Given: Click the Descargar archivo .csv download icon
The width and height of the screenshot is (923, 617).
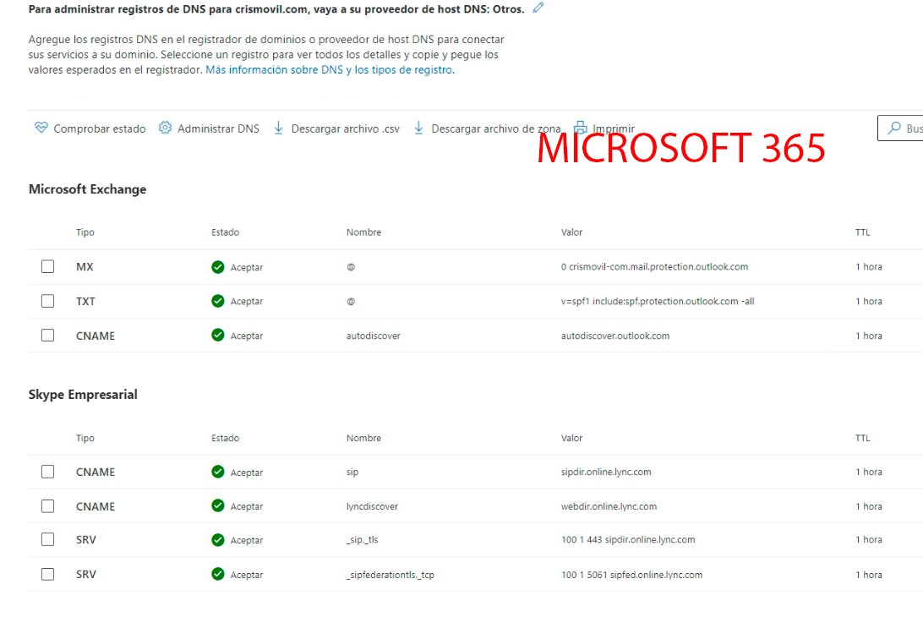Looking at the screenshot, I should coord(278,128).
